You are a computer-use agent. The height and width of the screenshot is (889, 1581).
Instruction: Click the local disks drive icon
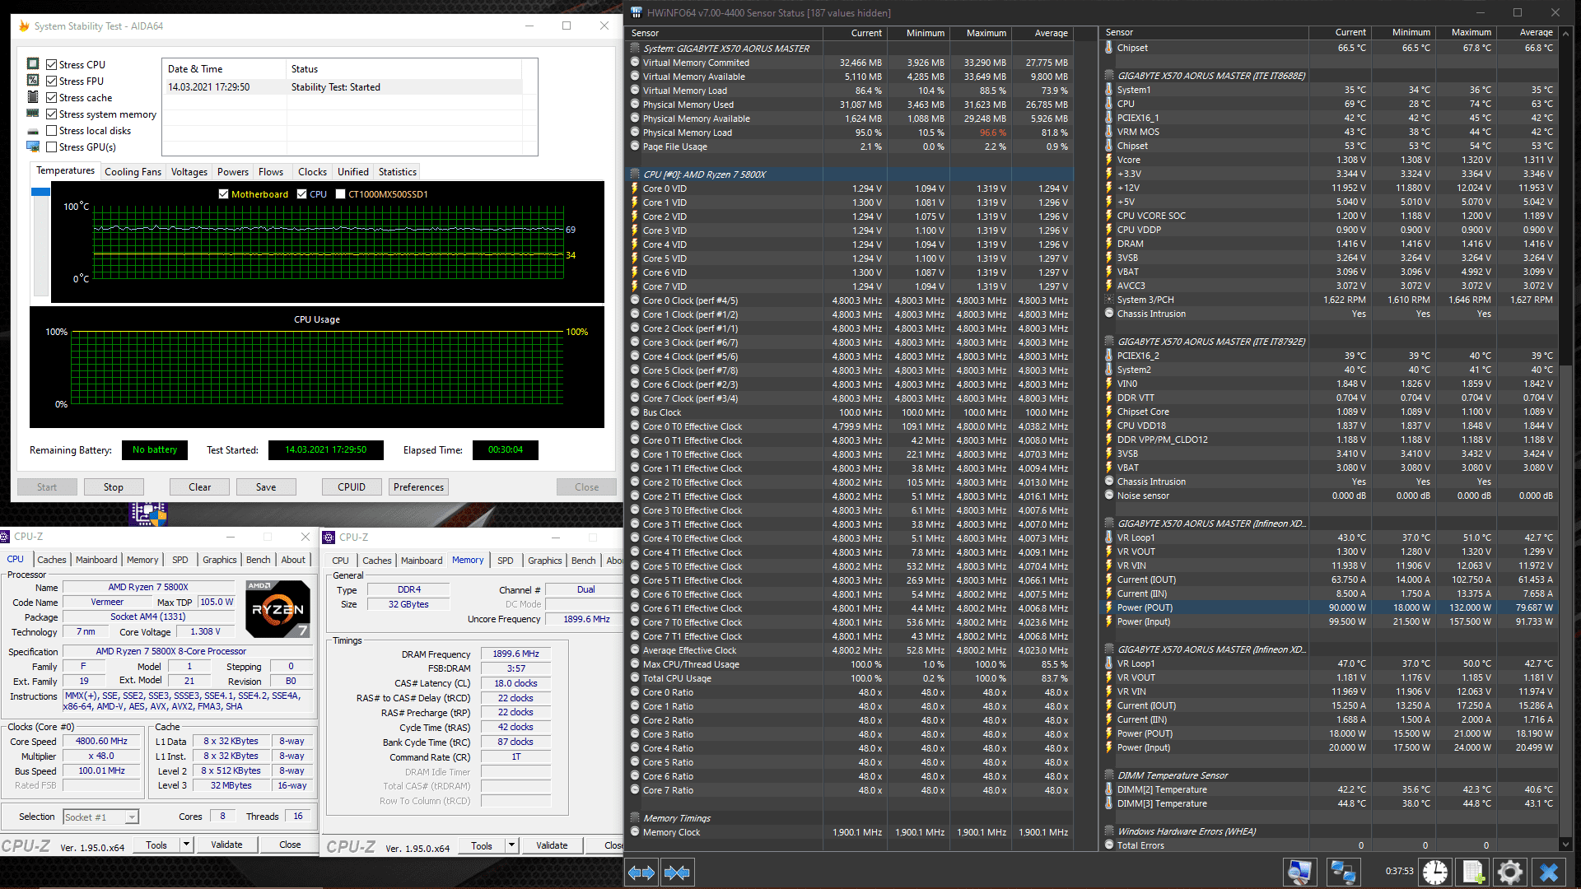point(33,131)
